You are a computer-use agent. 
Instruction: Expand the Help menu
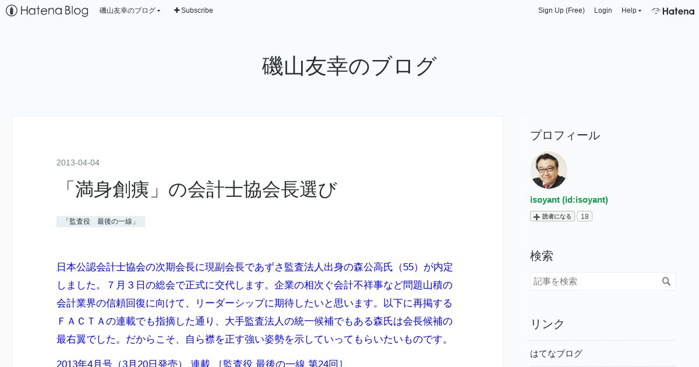tap(631, 10)
